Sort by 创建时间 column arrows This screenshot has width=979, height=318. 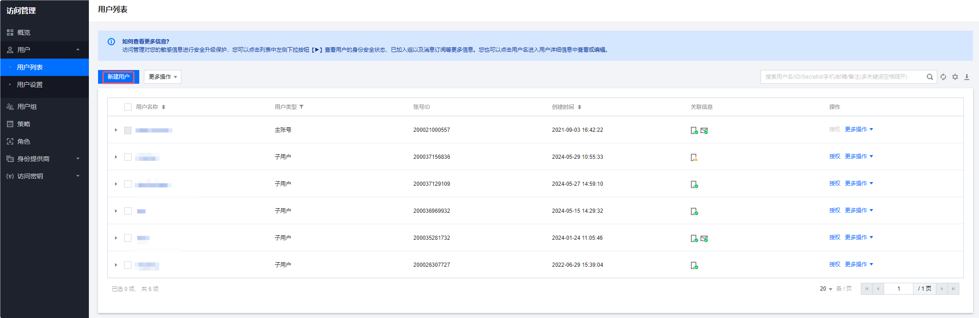tap(580, 107)
